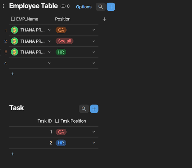Click the blue plus button for Employee Table
Screen dimensions: 192x168
pos(111,7)
